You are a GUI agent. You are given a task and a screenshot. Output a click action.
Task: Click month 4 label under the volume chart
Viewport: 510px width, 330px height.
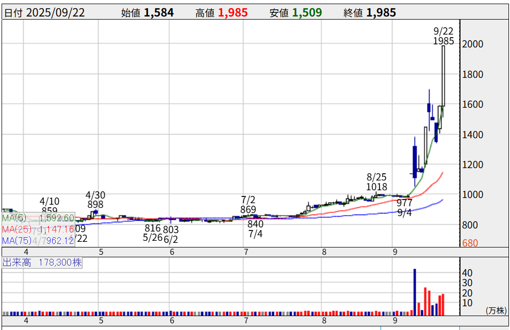pyautogui.click(x=26, y=321)
